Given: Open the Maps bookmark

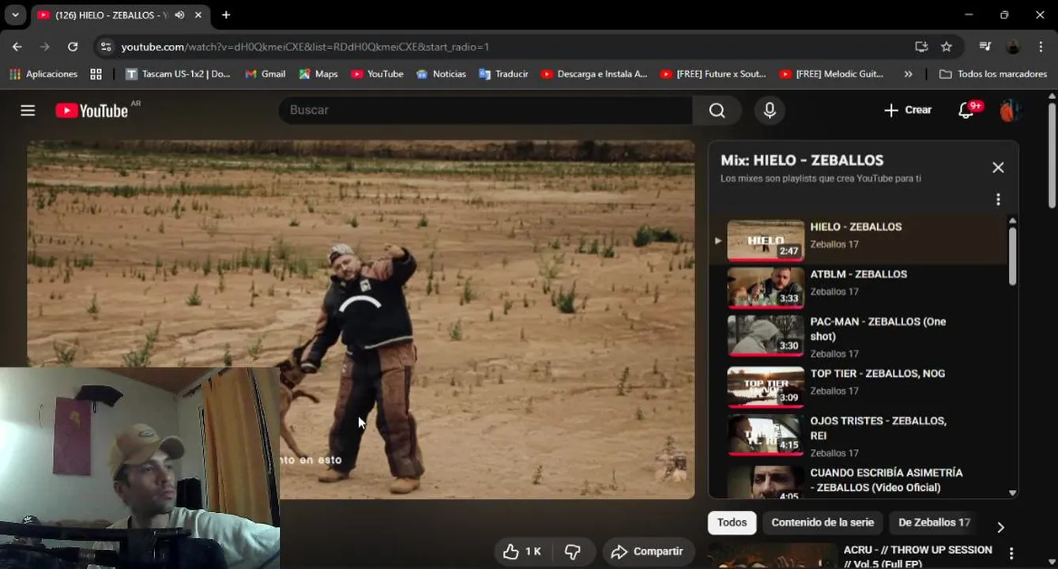Looking at the screenshot, I should tap(318, 73).
